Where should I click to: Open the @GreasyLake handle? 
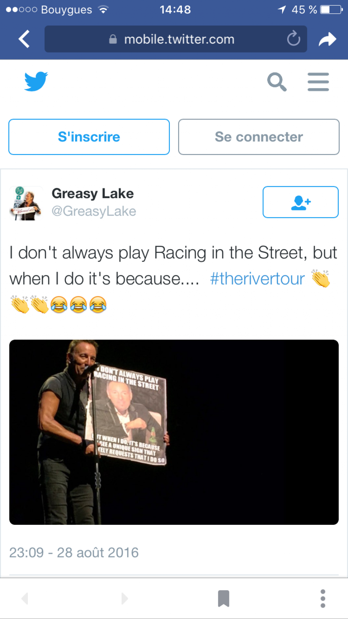pos(94,211)
